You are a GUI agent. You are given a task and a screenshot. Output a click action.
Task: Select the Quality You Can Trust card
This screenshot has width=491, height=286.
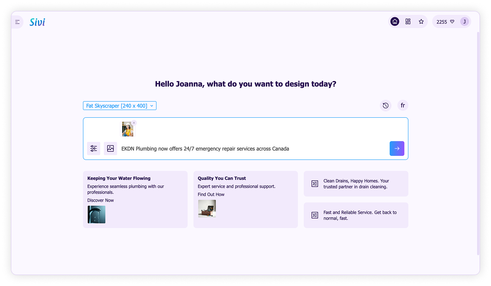pos(245,199)
